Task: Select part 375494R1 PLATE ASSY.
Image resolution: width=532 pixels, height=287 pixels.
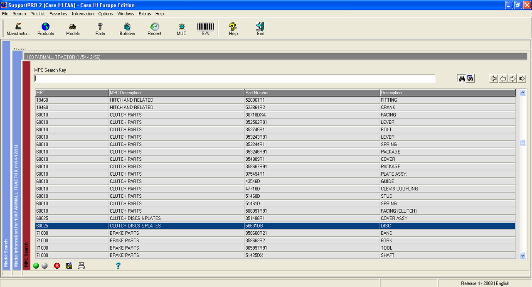Action: pos(275,174)
